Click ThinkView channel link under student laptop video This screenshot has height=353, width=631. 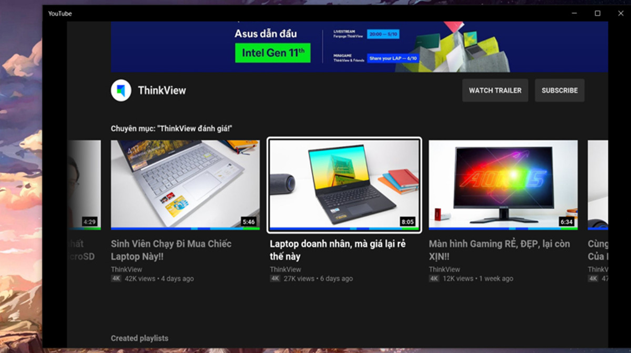click(x=127, y=269)
